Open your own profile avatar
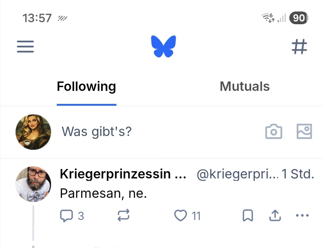This screenshot has height=248, width=323. point(33,132)
